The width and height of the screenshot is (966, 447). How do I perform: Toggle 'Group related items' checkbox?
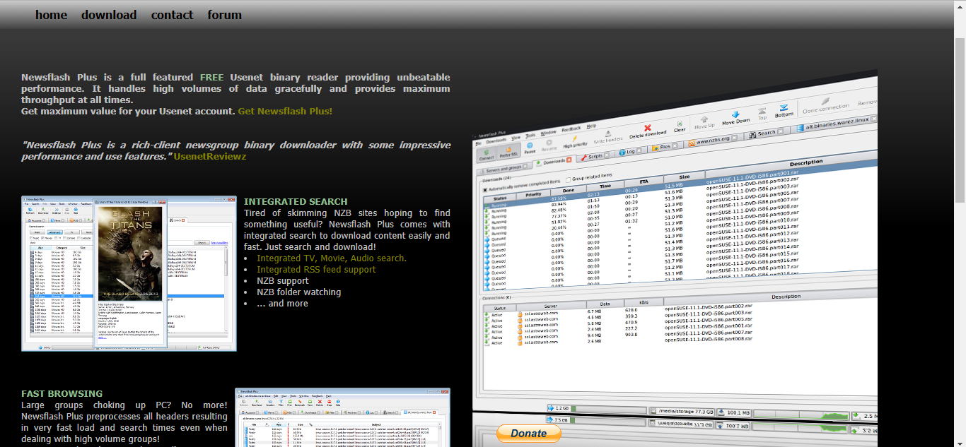pos(568,180)
